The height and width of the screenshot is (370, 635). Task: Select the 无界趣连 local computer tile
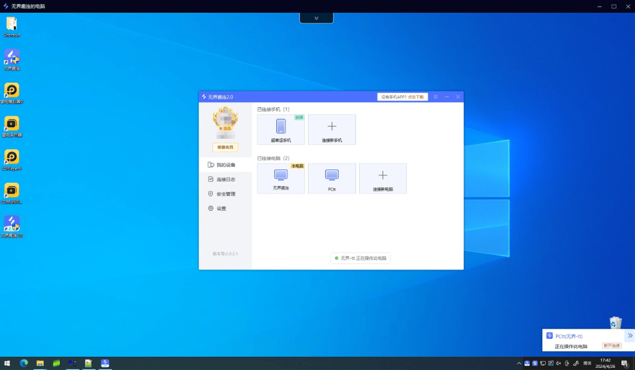coord(281,178)
